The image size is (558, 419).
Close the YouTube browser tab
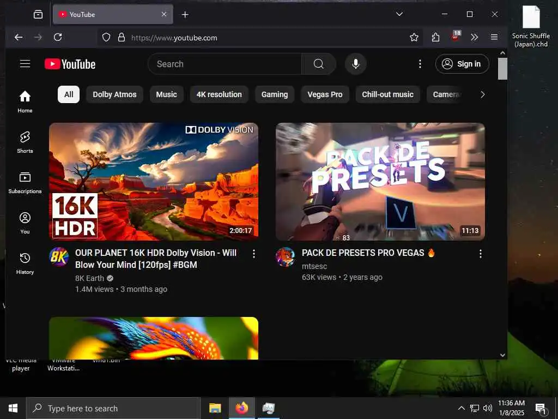pyautogui.click(x=164, y=14)
